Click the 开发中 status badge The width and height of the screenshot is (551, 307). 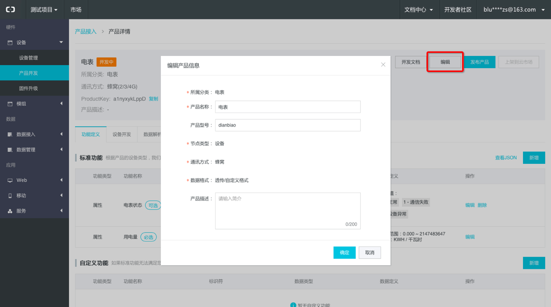[106, 62]
